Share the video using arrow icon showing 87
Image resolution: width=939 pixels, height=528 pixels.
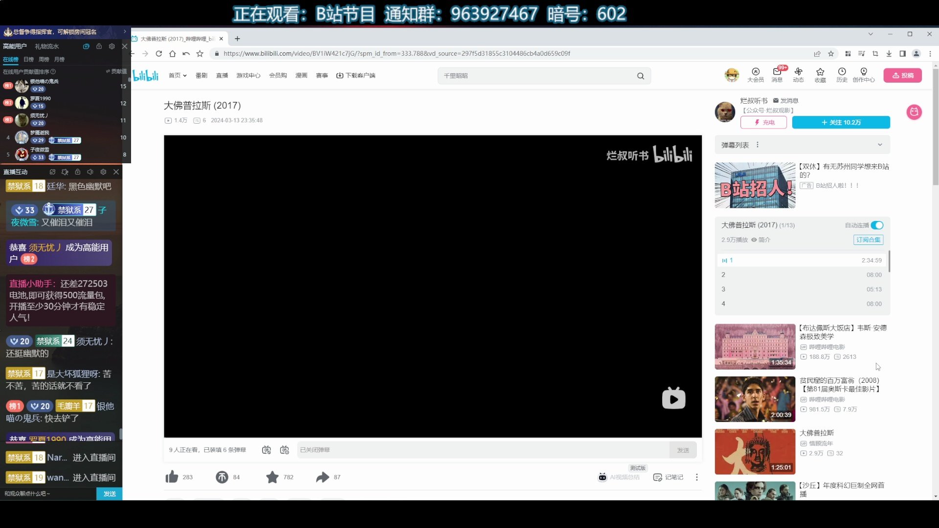click(x=322, y=477)
